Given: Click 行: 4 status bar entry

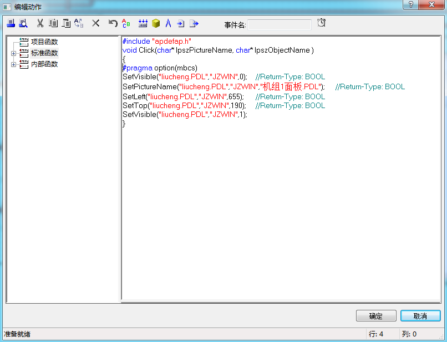Looking at the screenshot, I should pos(376,334).
